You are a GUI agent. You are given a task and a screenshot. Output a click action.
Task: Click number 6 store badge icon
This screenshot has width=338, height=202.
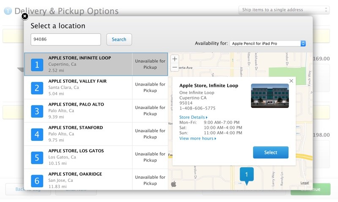click(x=37, y=181)
